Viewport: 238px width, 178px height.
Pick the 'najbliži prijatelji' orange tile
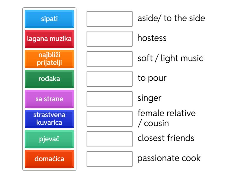(x=49, y=59)
